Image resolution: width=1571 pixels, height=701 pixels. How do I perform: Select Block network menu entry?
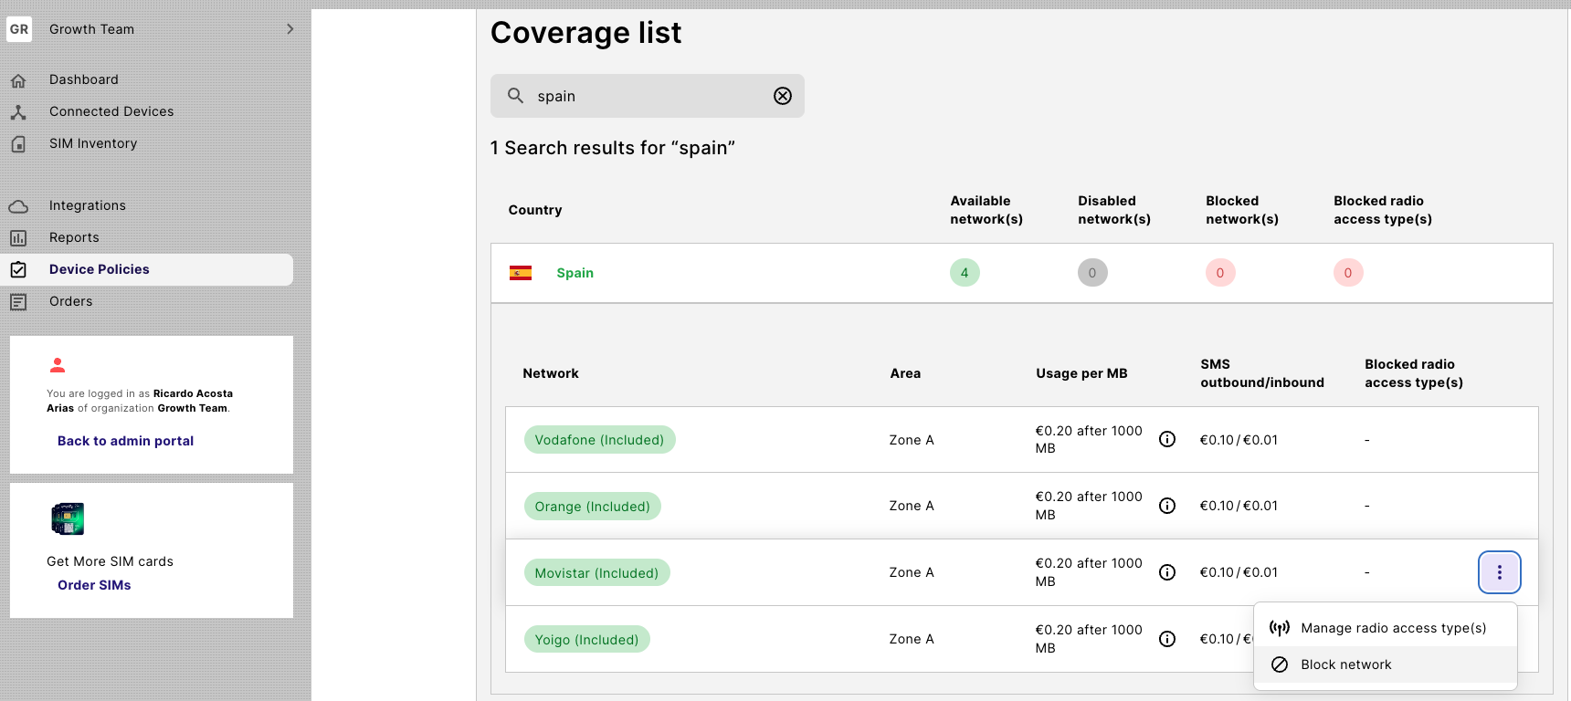coord(1386,664)
